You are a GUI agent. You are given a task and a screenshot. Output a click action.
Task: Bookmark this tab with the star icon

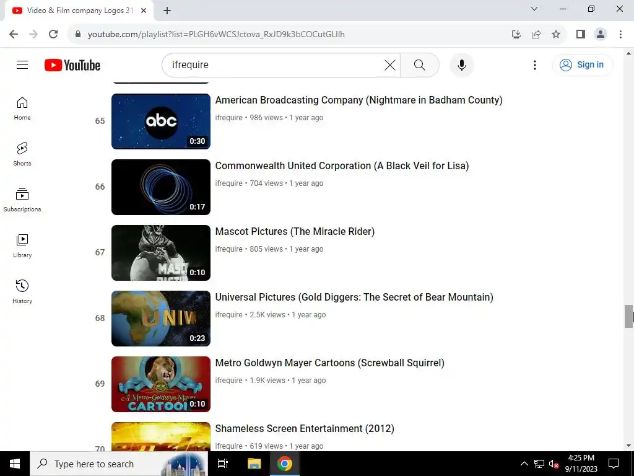[x=556, y=34]
